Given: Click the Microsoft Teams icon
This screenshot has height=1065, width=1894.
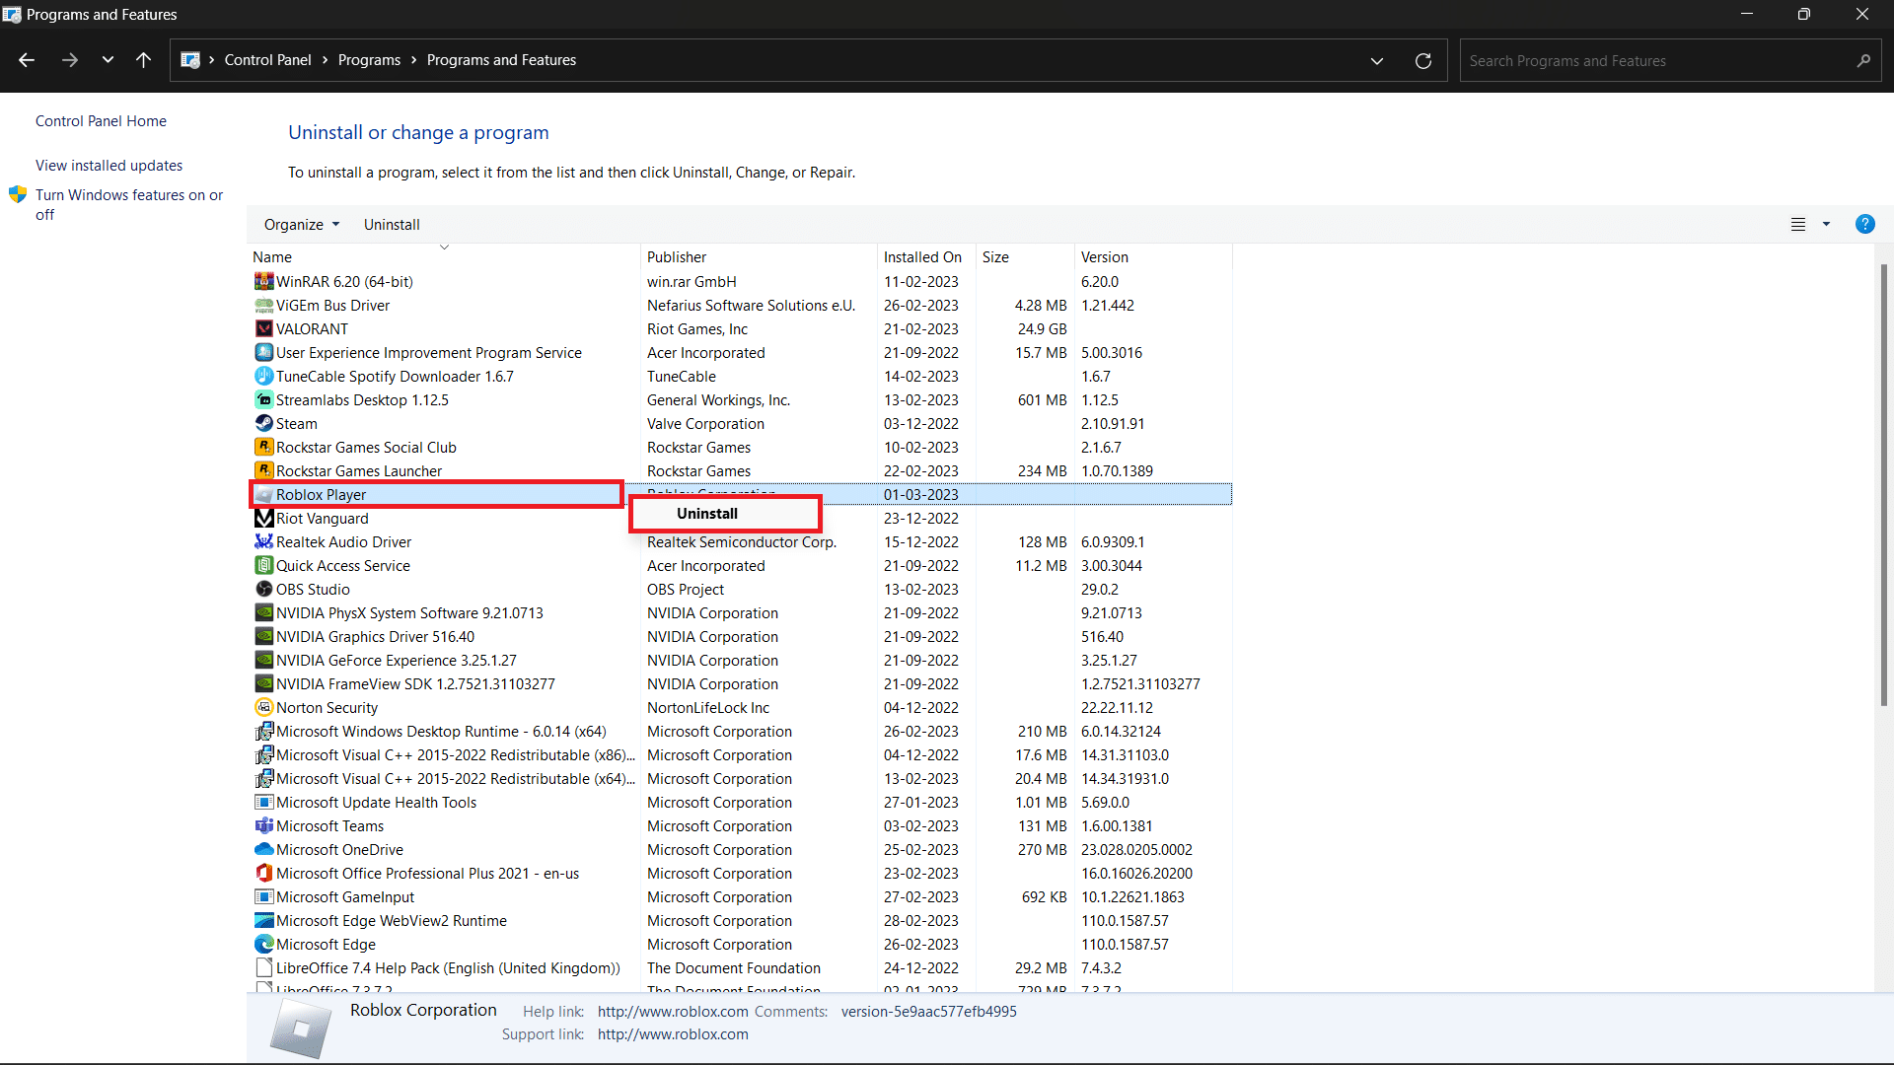Looking at the screenshot, I should tap(263, 826).
